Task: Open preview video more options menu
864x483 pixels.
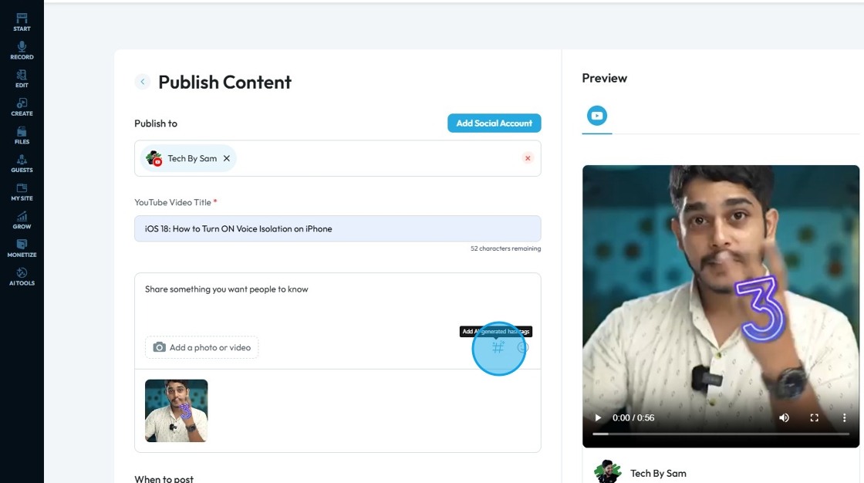Action: [844, 418]
